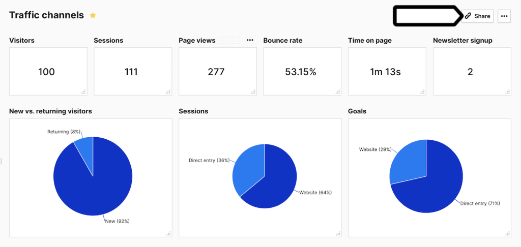Click the resize handle of the Visitors widget
The image size is (521, 247).
(x=83, y=91)
